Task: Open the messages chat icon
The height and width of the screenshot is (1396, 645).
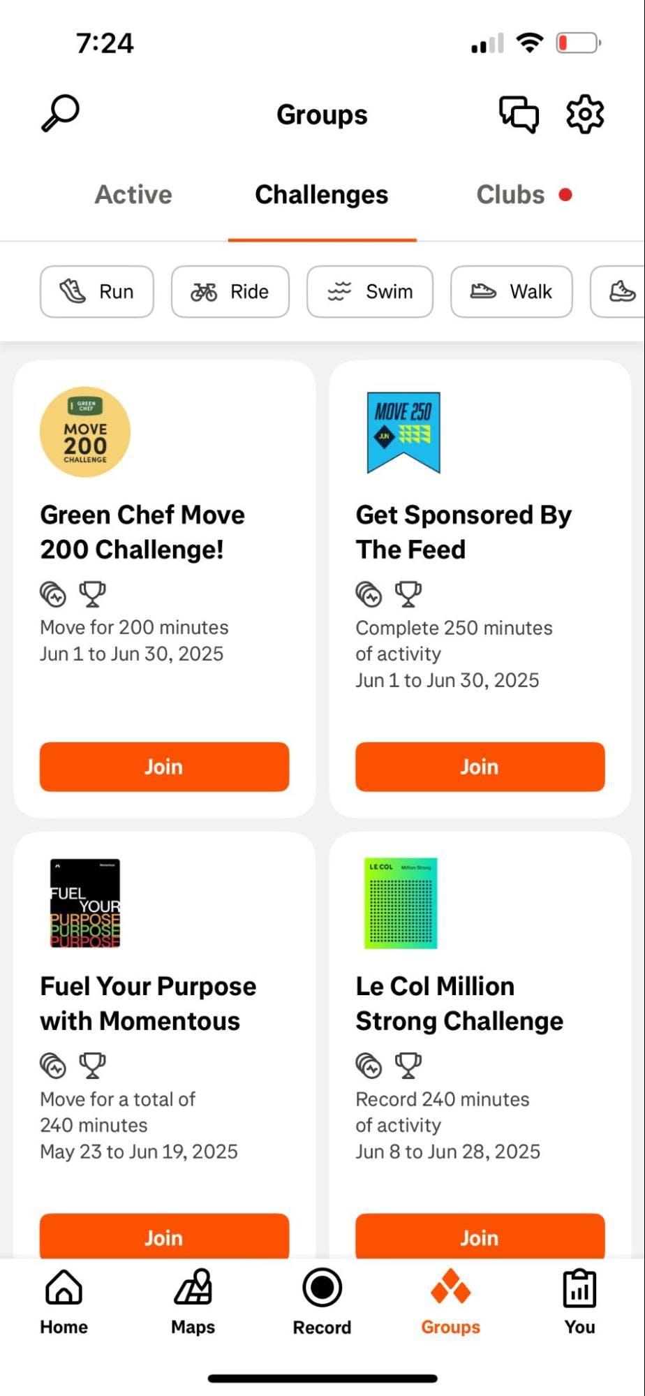Action: 519,114
